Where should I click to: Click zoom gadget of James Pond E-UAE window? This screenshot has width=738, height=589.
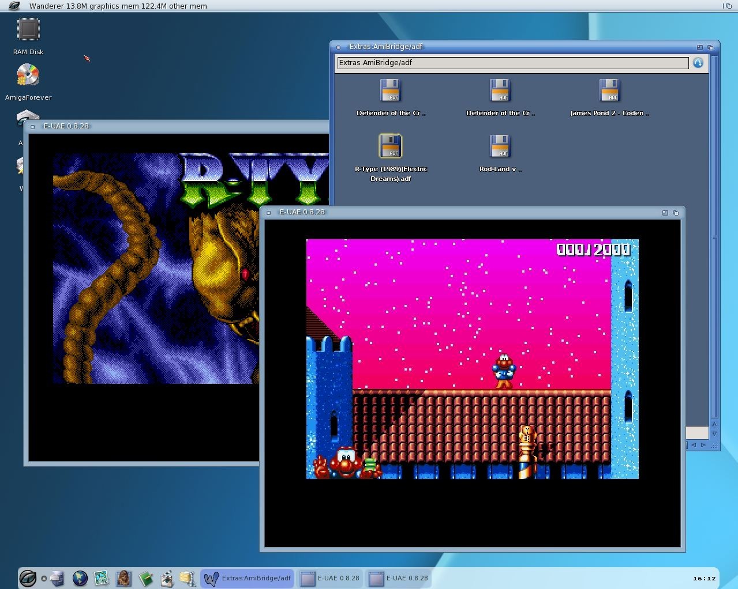click(x=665, y=213)
